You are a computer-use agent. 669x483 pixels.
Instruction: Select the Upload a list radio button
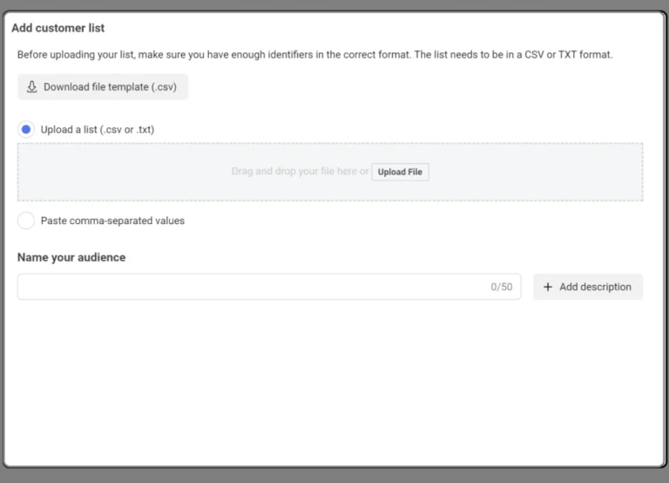click(x=26, y=129)
